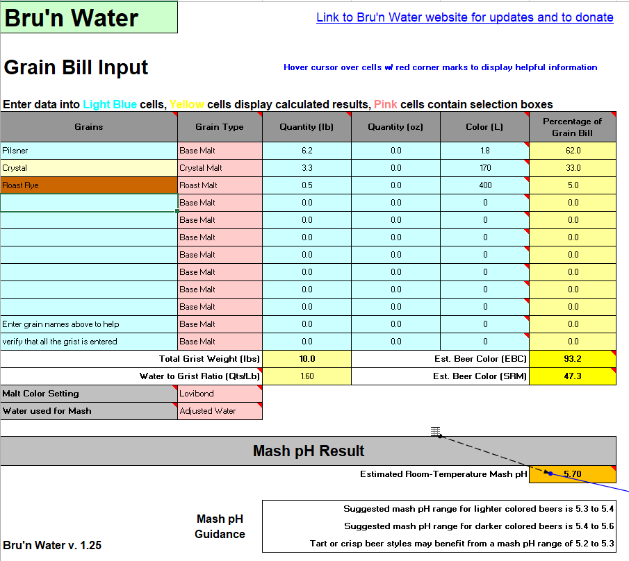Viewport: 629px width, 561px height.
Task: Click the active empty grain cell below Roast Rye
Action: pos(89,203)
